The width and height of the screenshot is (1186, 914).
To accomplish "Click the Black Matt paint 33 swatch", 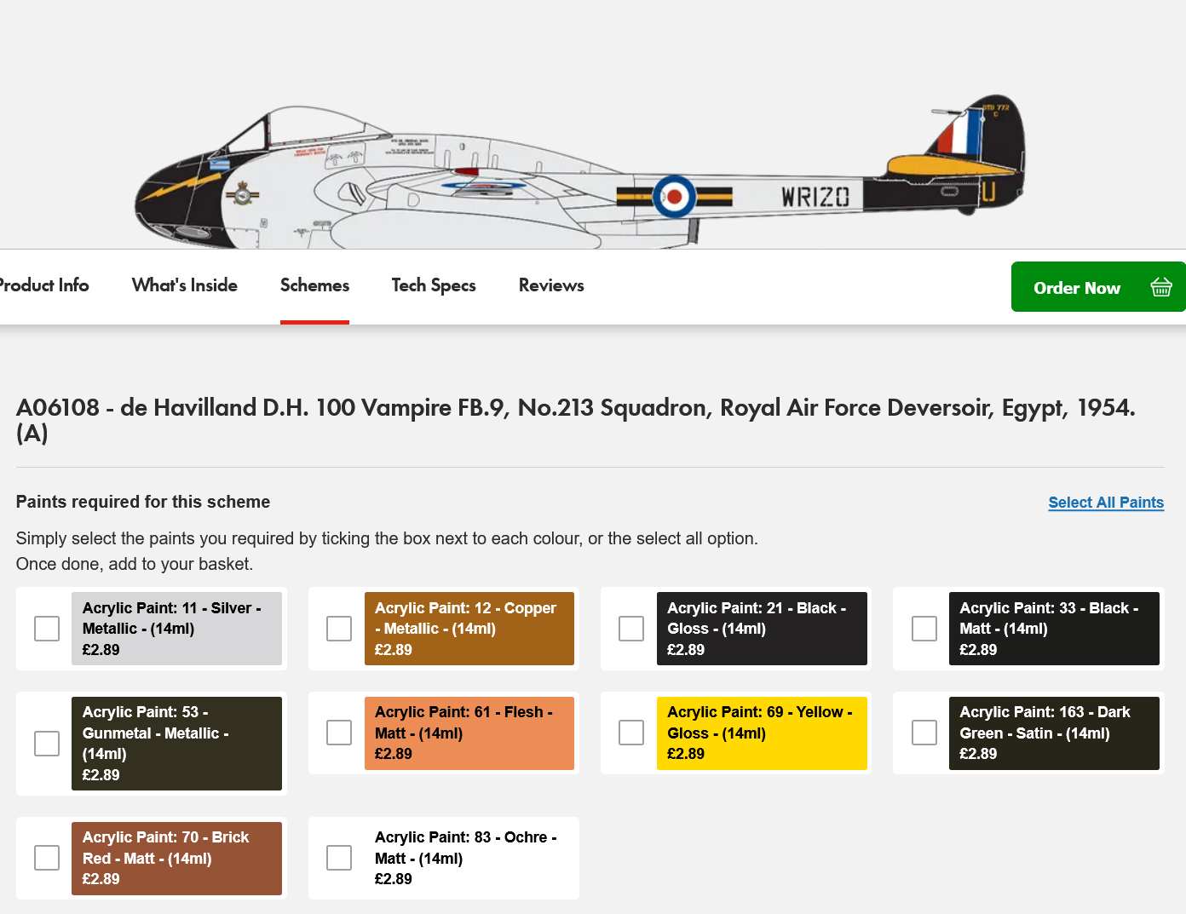I will tap(1054, 629).
